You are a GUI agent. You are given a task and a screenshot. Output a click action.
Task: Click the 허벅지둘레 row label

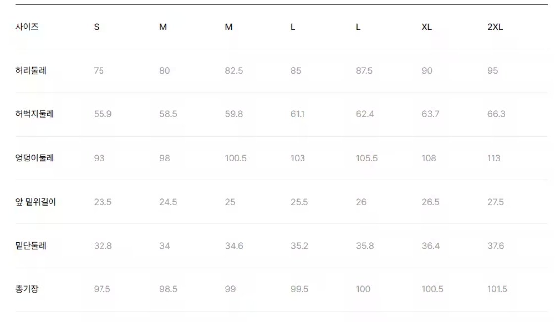click(x=35, y=114)
